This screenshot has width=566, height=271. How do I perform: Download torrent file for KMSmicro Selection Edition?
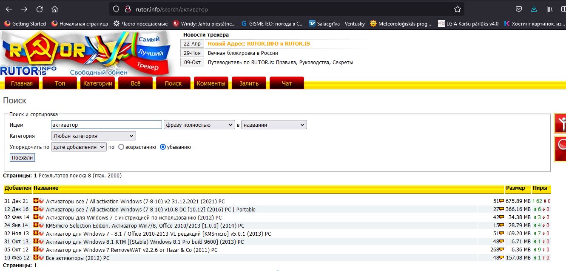36,225
